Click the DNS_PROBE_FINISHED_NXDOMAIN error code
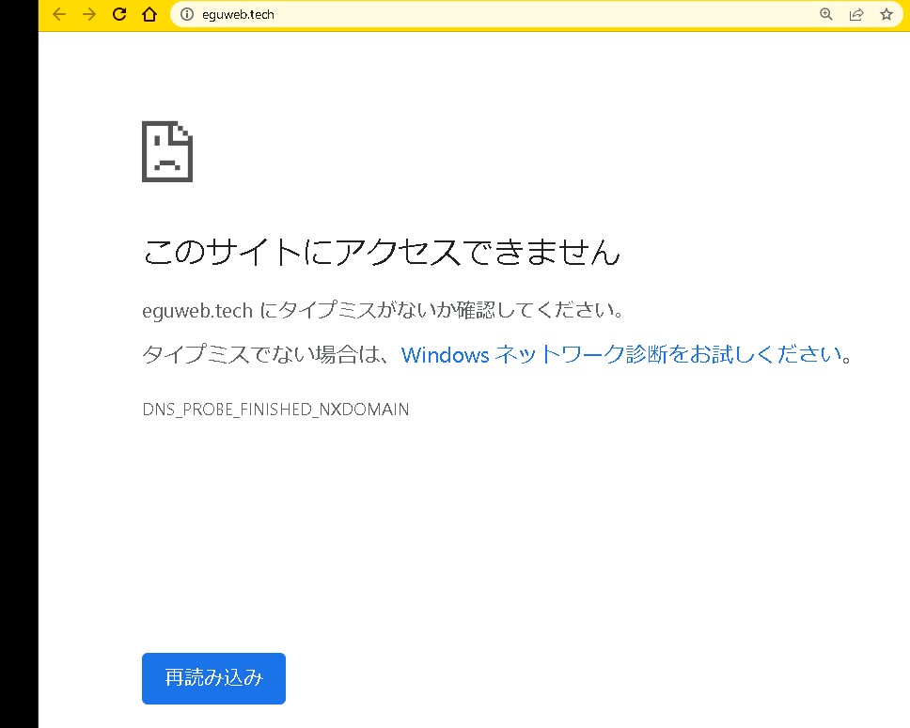The image size is (910, 728). point(275,410)
